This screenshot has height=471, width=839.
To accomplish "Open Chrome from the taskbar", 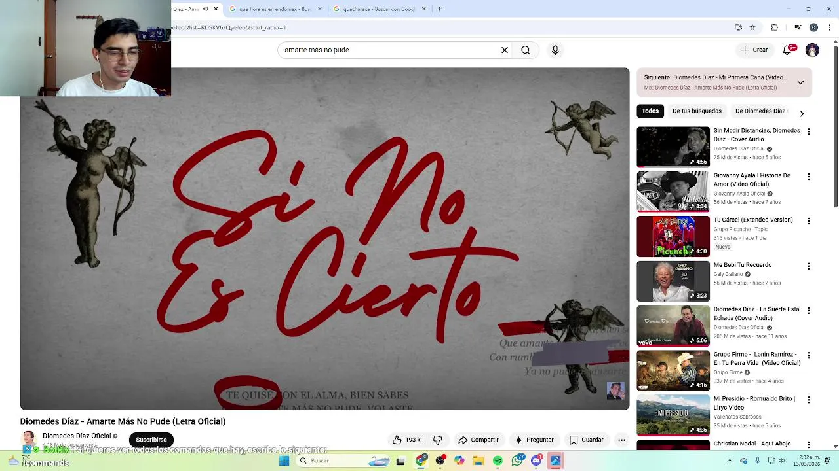I will (421, 461).
